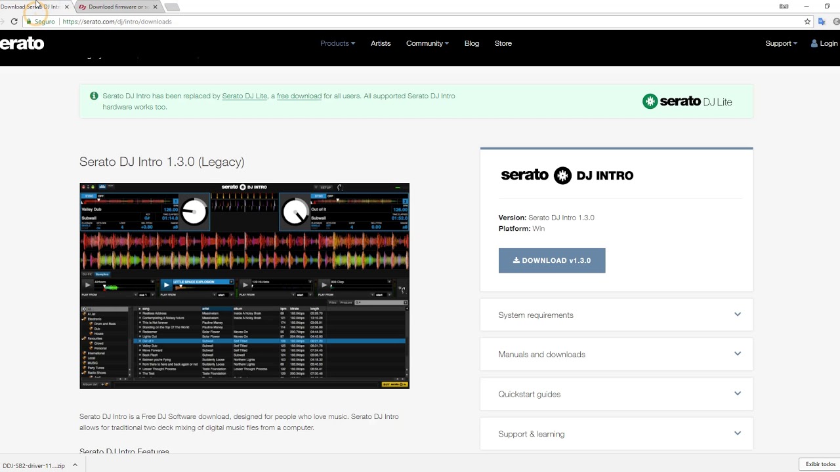Open the Google Translate extension icon
The width and height of the screenshot is (840, 472).
point(822,22)
